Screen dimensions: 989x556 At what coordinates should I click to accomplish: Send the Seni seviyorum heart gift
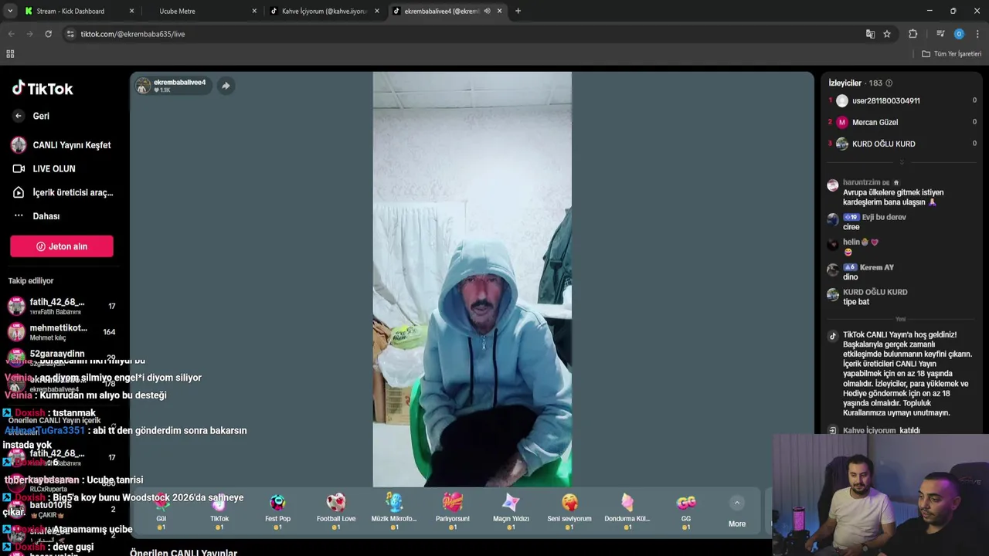coord(569,510)
